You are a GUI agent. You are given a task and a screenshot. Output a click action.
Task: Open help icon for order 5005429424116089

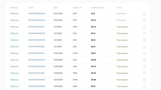[144, 73]
